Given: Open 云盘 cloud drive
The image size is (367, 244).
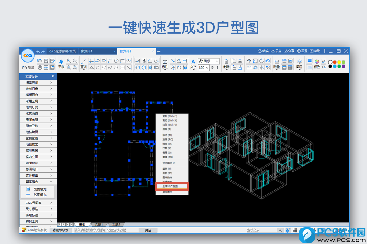Looking at the screenshot, I should [x=276, y=51].
